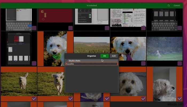The image size is (187, 107).
Task: Click the '16 selected' header text
Action: tap(92, 6)
